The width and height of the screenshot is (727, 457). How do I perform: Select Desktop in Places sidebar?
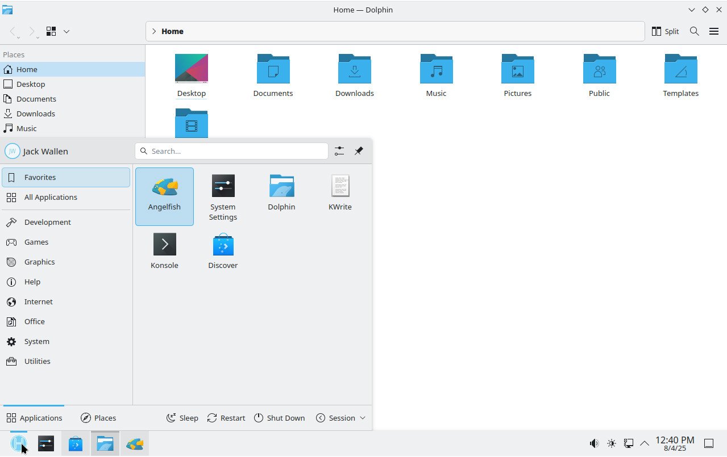pos(72,84)
